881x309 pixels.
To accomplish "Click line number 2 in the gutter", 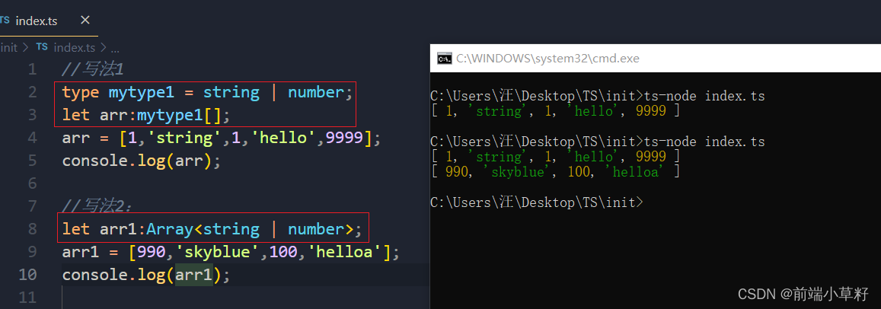I will click(31, 92).
